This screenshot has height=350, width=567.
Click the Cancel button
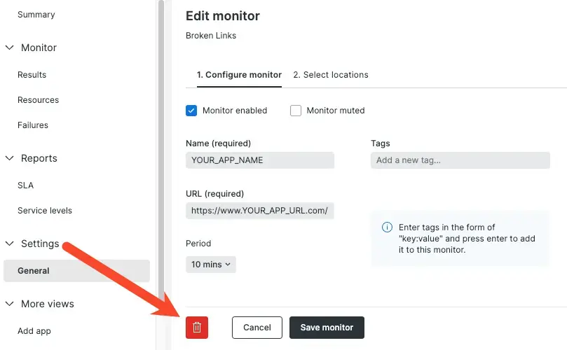pos(257,328)
